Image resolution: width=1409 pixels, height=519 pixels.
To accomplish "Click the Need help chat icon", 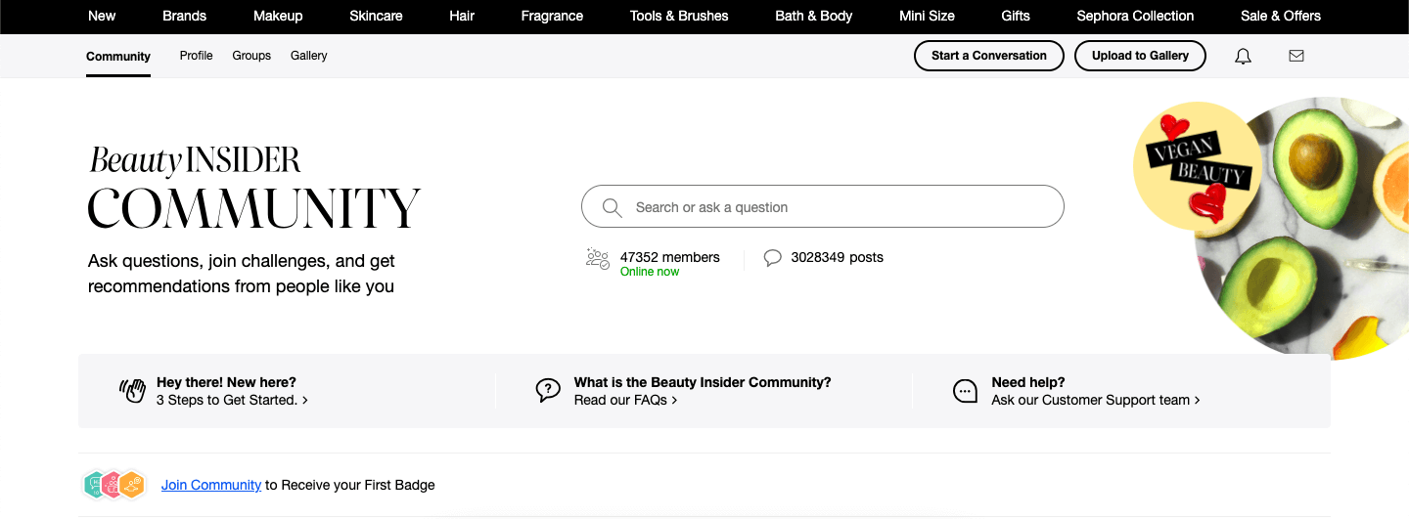I will (965, 391).
